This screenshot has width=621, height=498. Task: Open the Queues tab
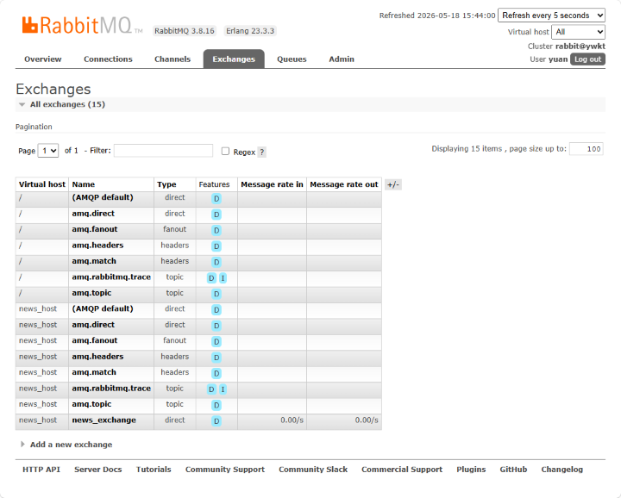click(292, 59)
